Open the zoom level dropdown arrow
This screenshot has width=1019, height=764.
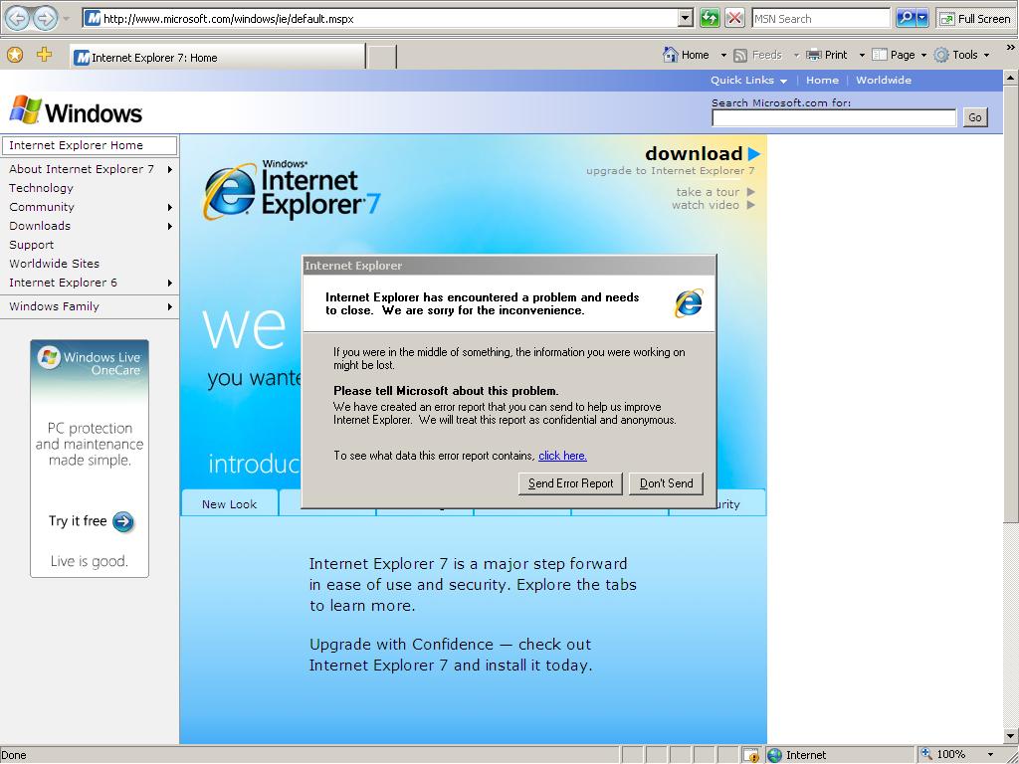point(990,754)
